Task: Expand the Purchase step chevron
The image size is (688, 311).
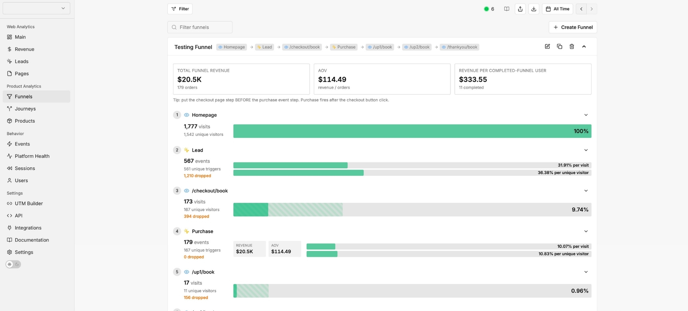Action: click(x=586, y=231)
